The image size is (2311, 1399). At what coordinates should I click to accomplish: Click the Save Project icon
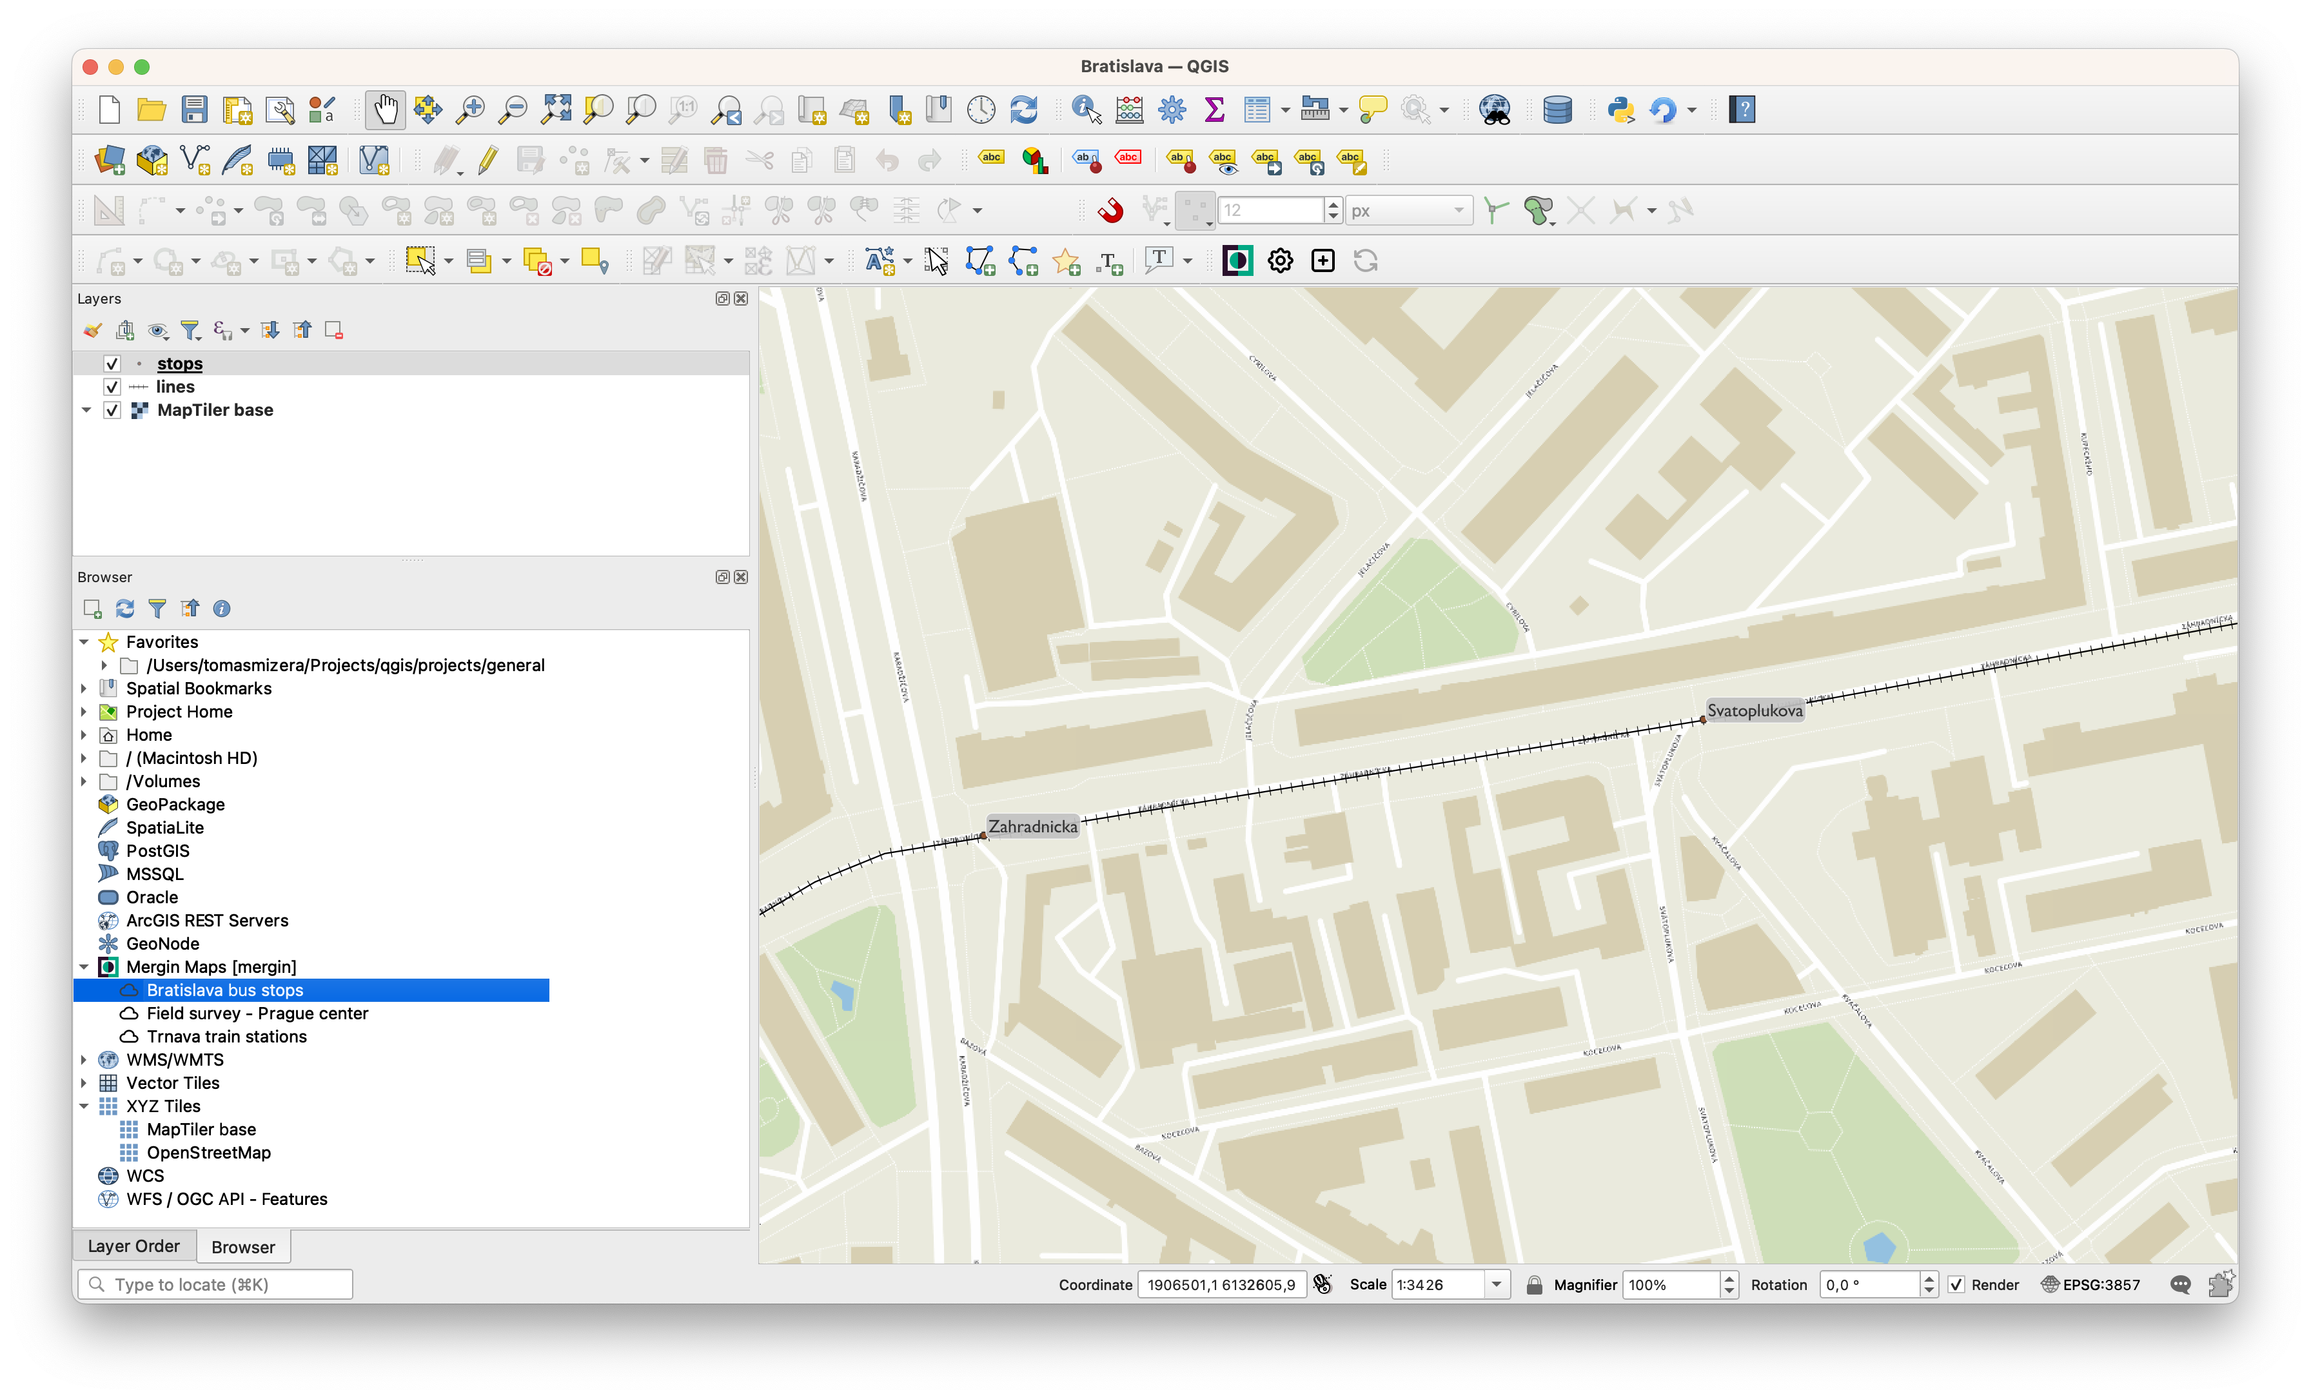194,110
